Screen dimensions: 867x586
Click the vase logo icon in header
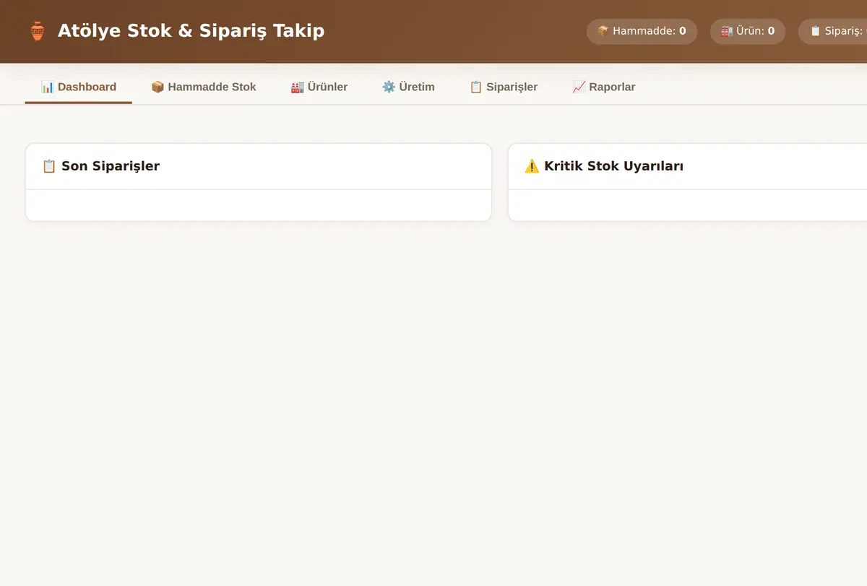(37, 31)
